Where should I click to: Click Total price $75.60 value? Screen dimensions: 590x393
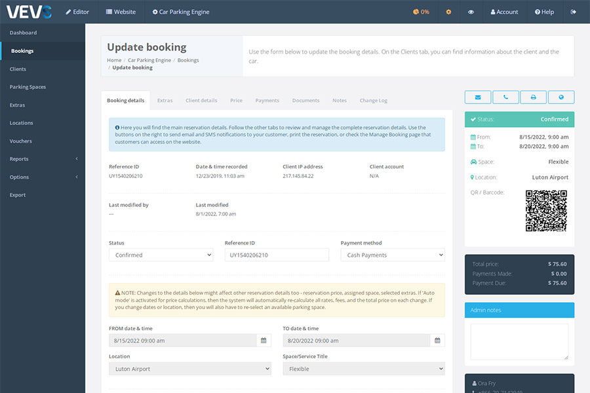click(557, 264)
